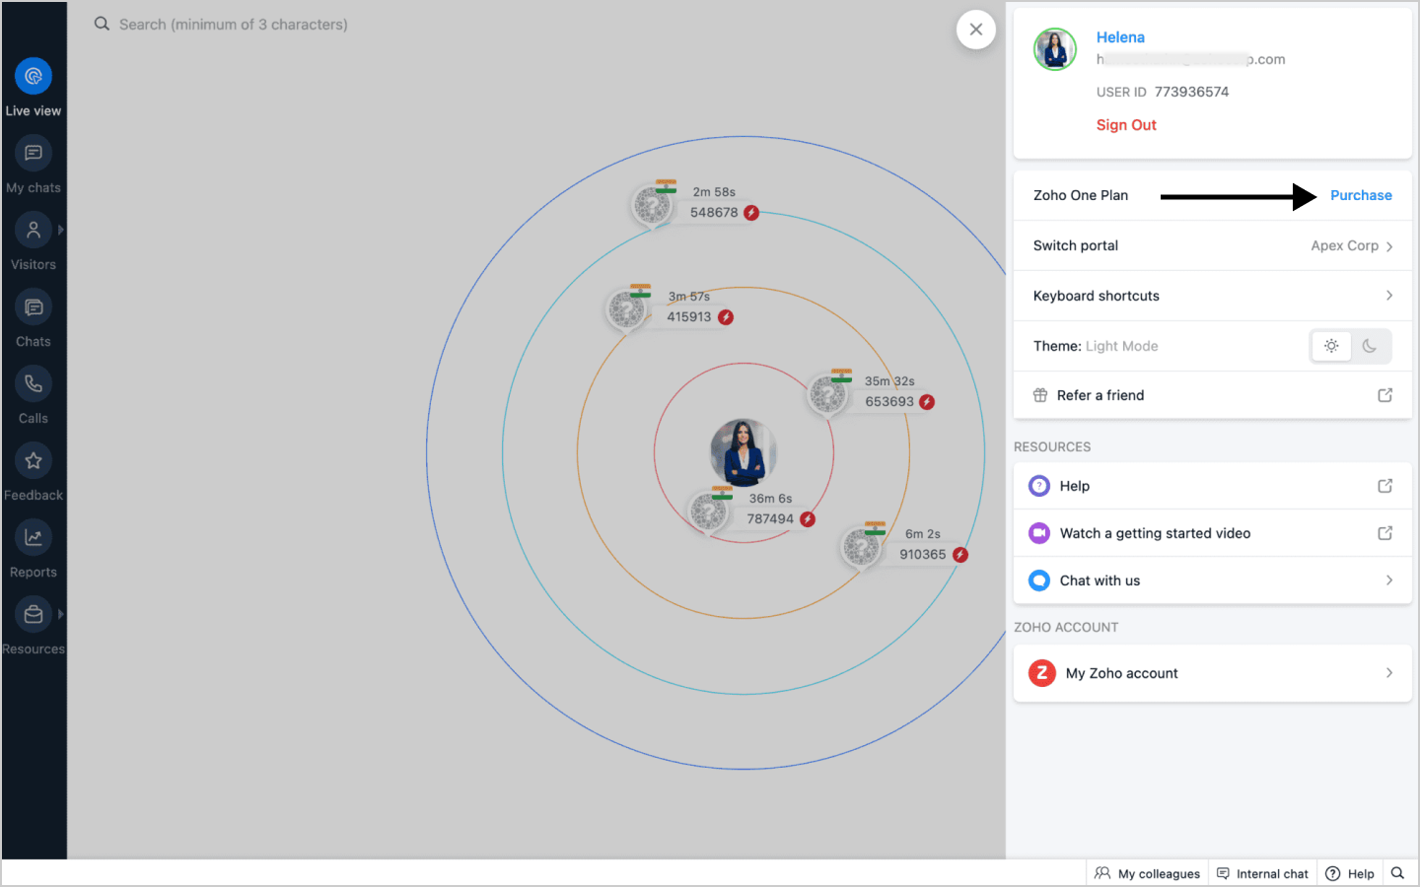This screenshot has height=887, width=1420.
Task: Click the Refer a friend gift icon
Action: 1040,395
